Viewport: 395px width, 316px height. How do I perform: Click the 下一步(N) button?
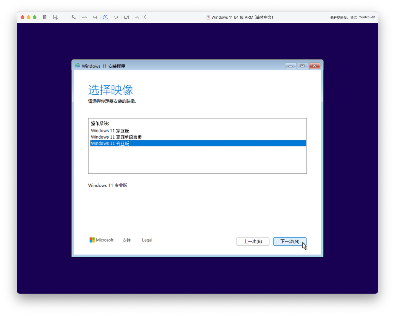tap(290, 241)
